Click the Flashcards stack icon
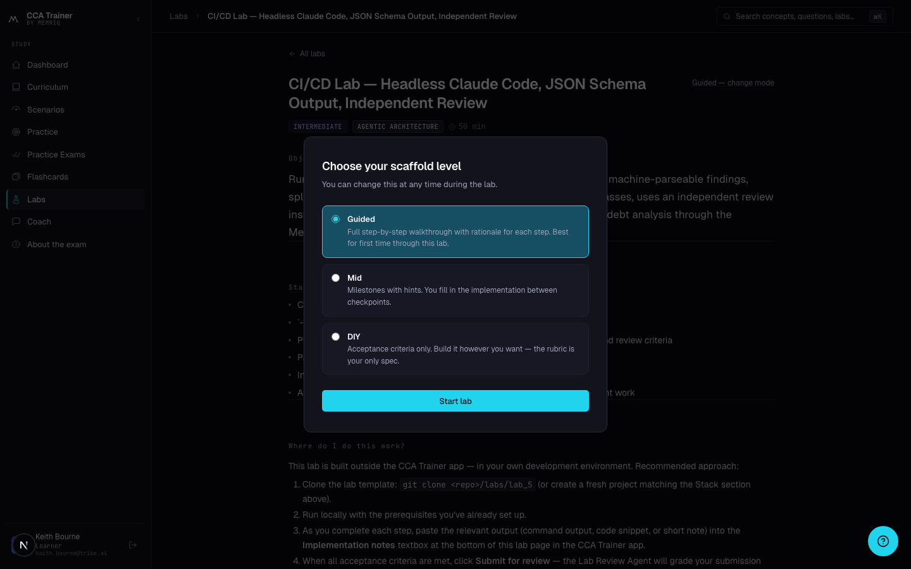Image resolution: width=911 pixels, height=569 pixels. 16,177
